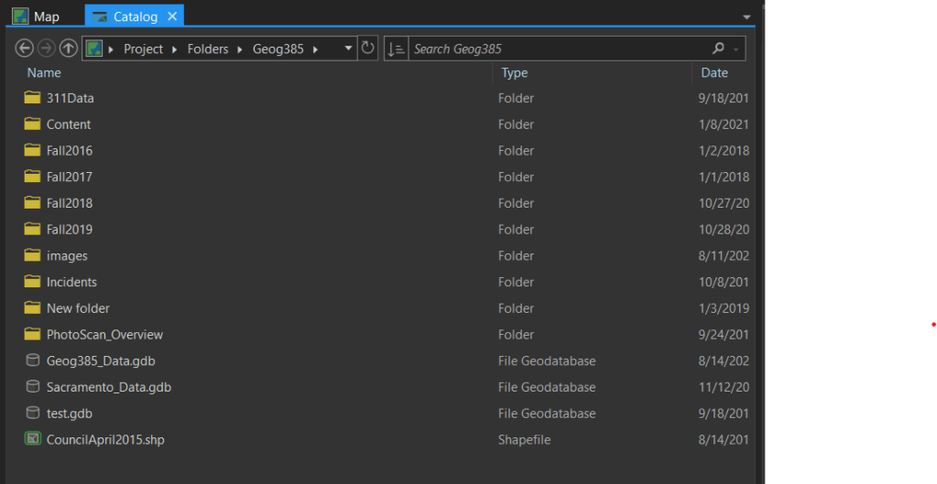The height and width of the screenshot is (484, 937).
Task: Click the Project breadcrumb in path
Action: tap(143, 48)
